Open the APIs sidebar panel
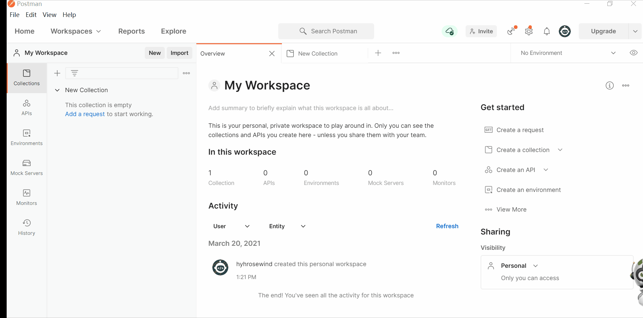The image size is (643, 318). click(27, 108)
